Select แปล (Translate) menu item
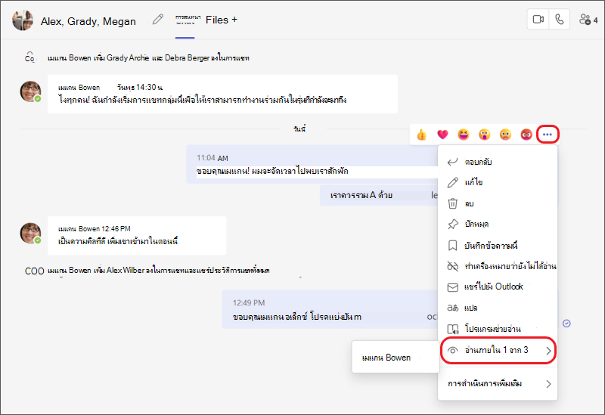The width and height of the screenshot is (605, 415). pos(498,308)
